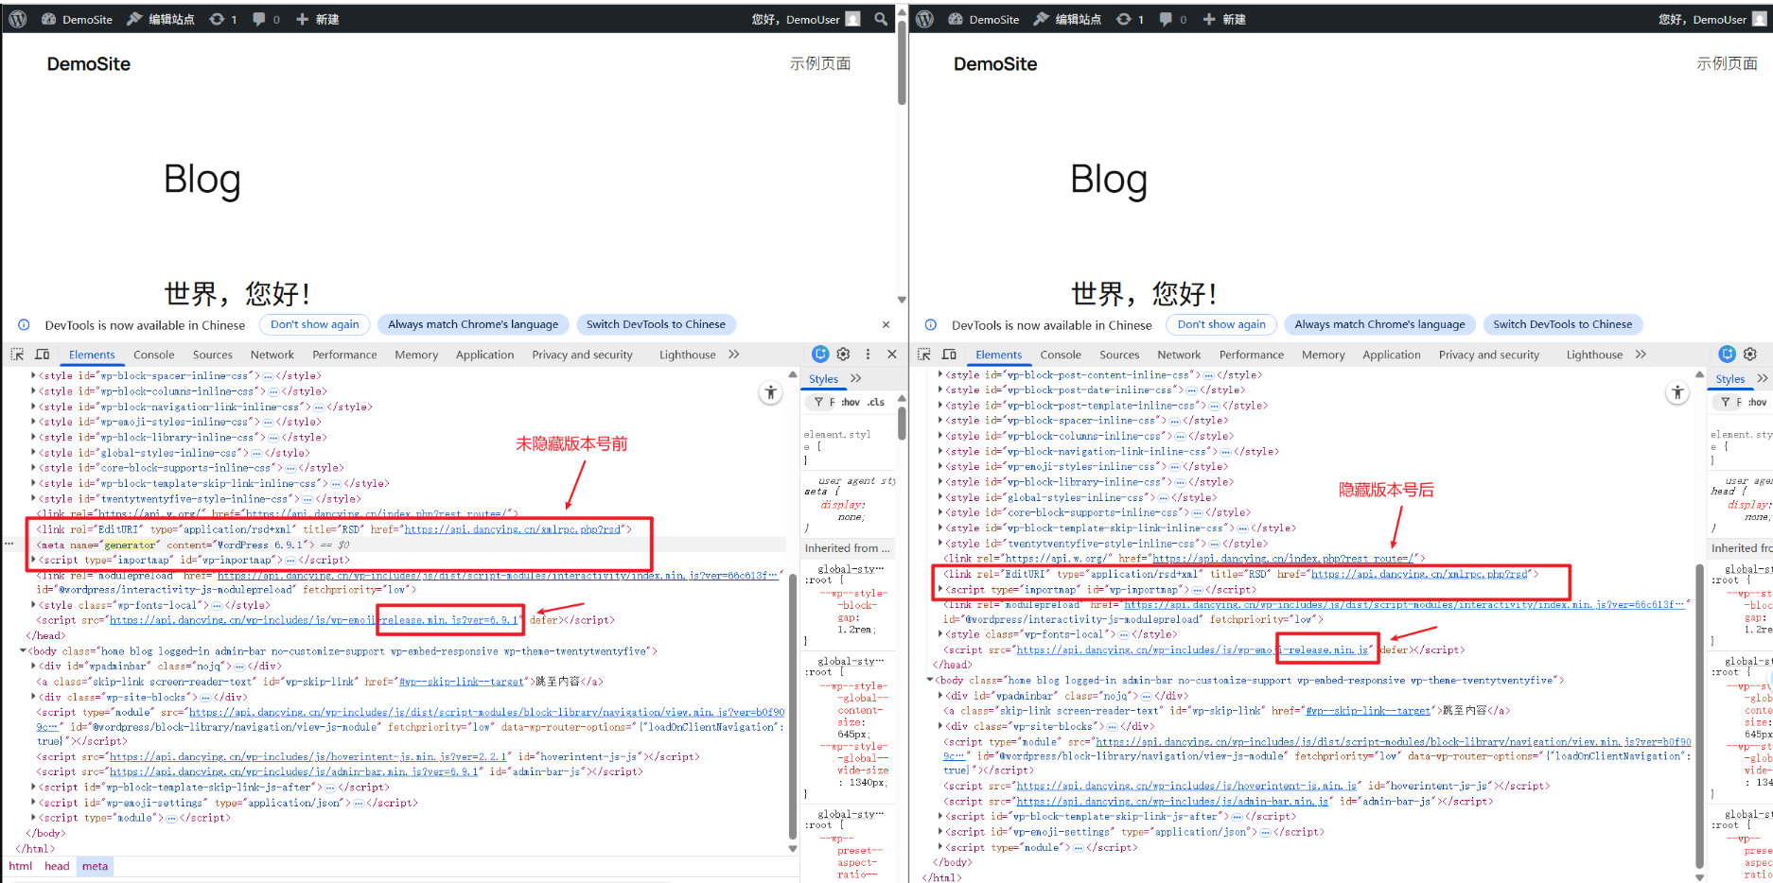
Task: Click 新建 in right admin bar
Action: [1224, 19]
